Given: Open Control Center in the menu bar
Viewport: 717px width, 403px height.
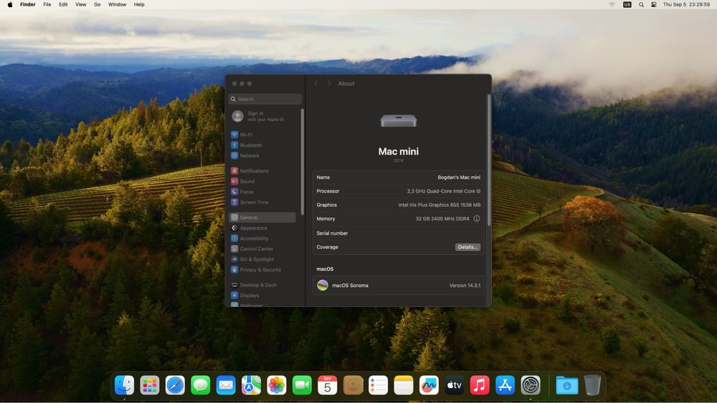Looking at the screenshot, I should tap(654, 4).
